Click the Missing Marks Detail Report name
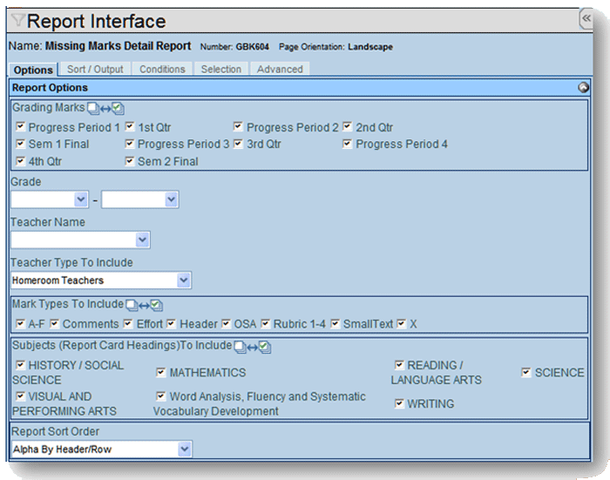Screen dimensions: 610x480 point(119,46)
